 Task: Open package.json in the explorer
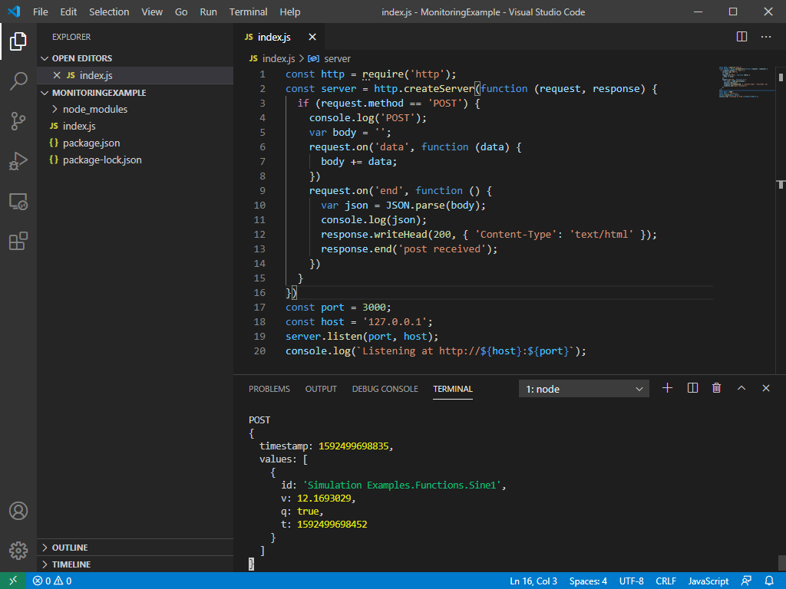91,143
